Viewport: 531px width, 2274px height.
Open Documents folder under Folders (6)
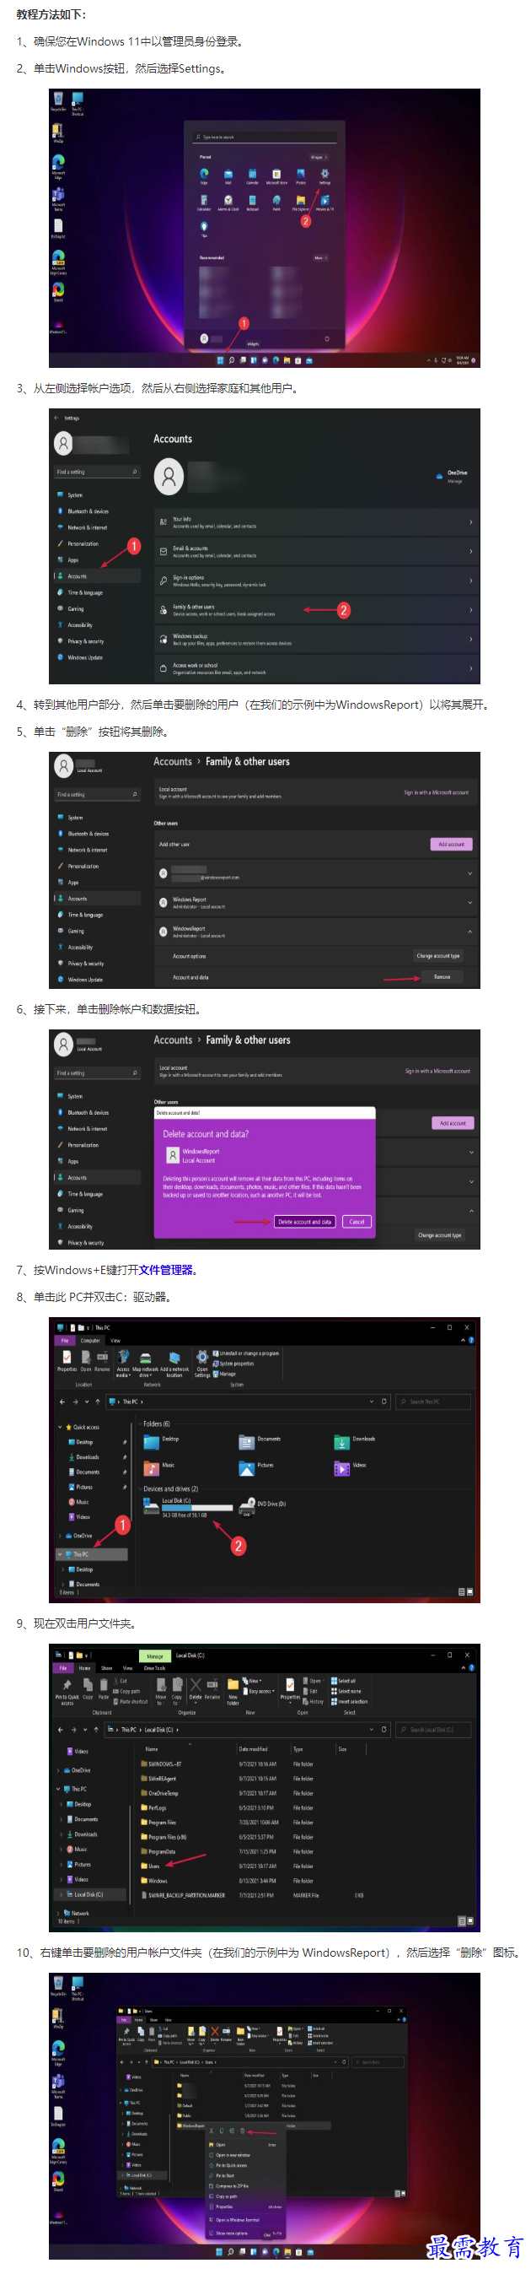click(x=260, y=1441)
